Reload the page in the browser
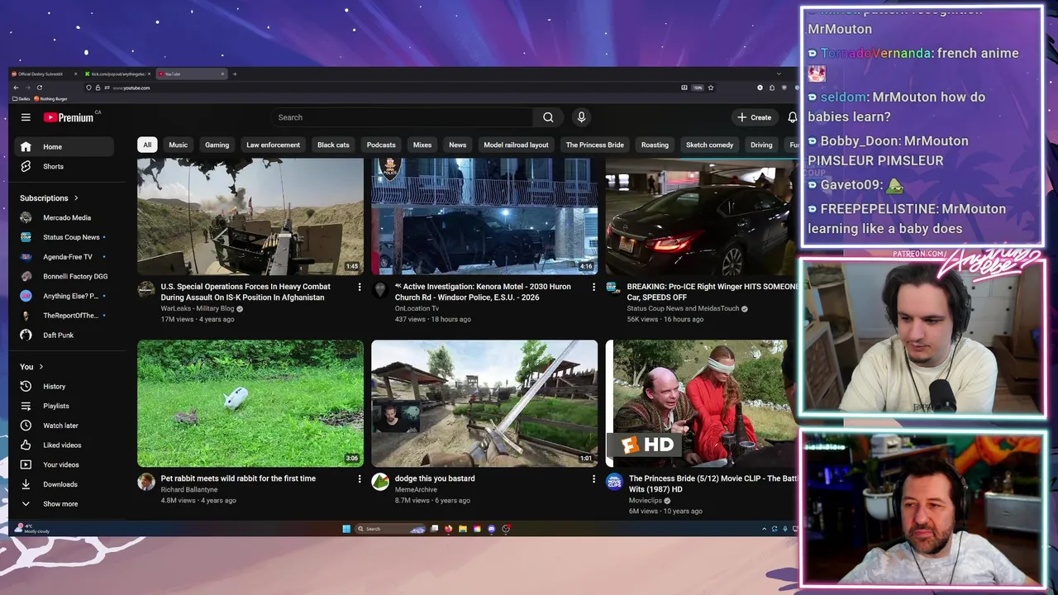 click(39, 88)
